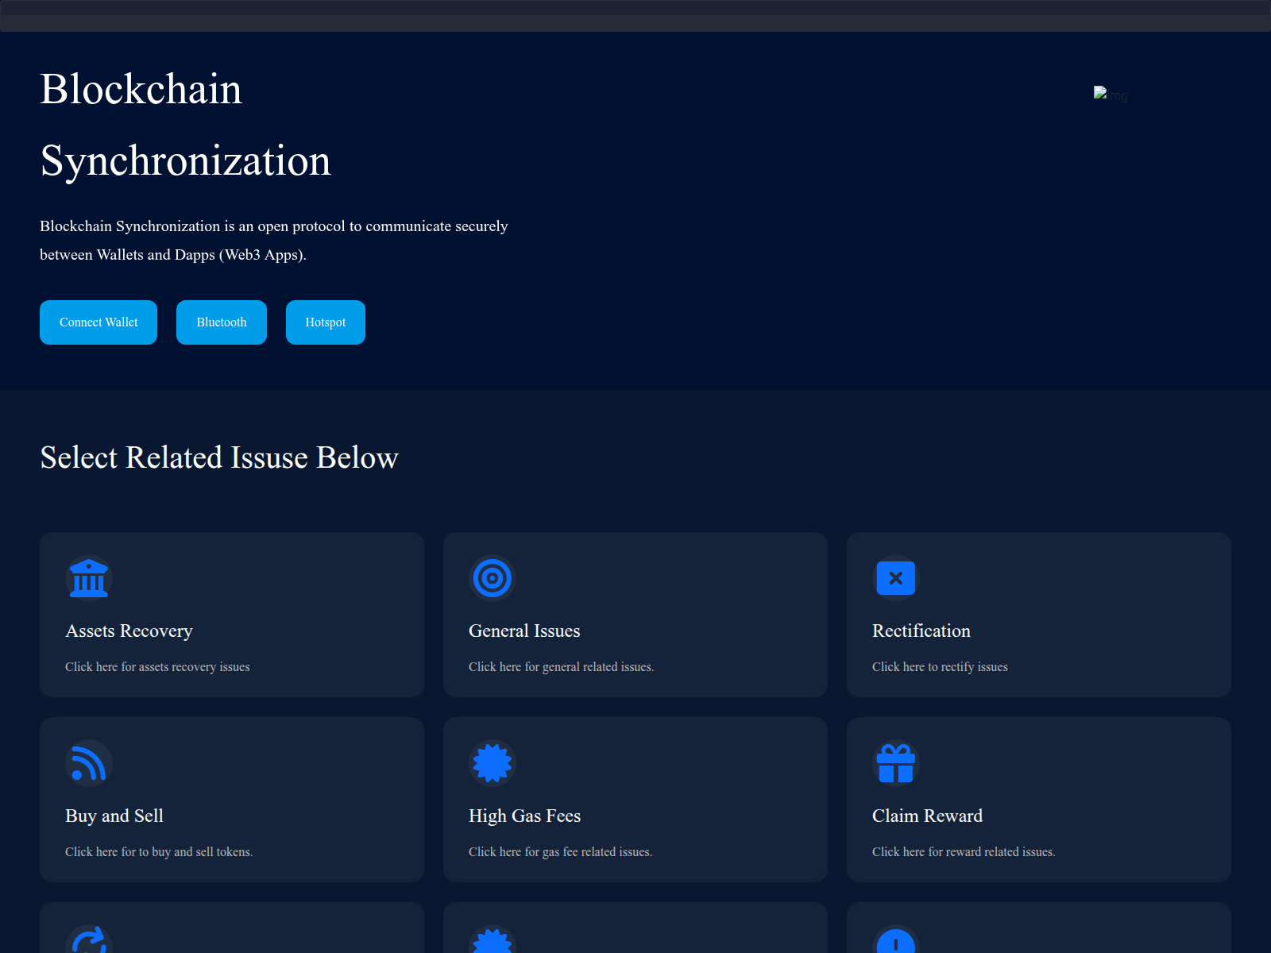The height and width of the screenshot is (953, 1271).
Task: Click the exclamation circle icon in bottom row
Action: point(895,943)
